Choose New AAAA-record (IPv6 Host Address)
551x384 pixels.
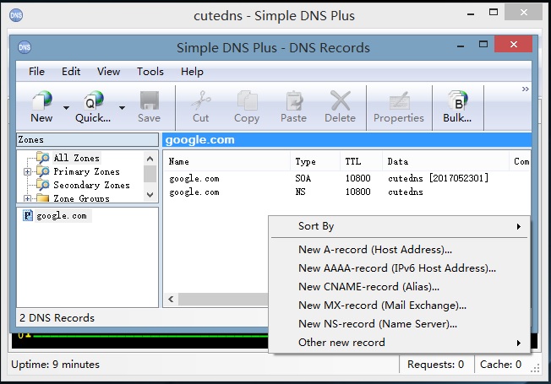[399, 268]
